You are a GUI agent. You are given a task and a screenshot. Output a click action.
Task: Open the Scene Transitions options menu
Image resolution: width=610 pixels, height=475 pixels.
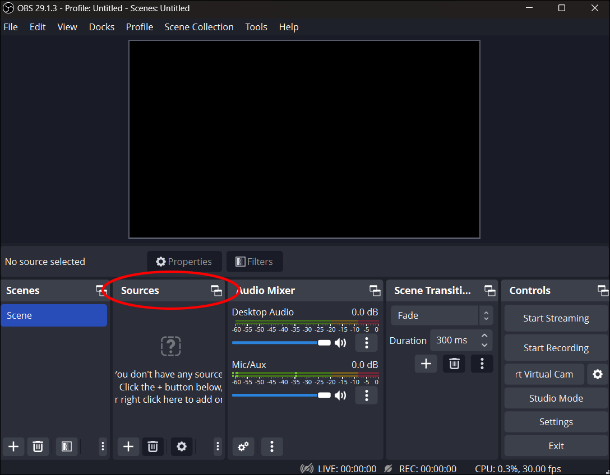482,364
